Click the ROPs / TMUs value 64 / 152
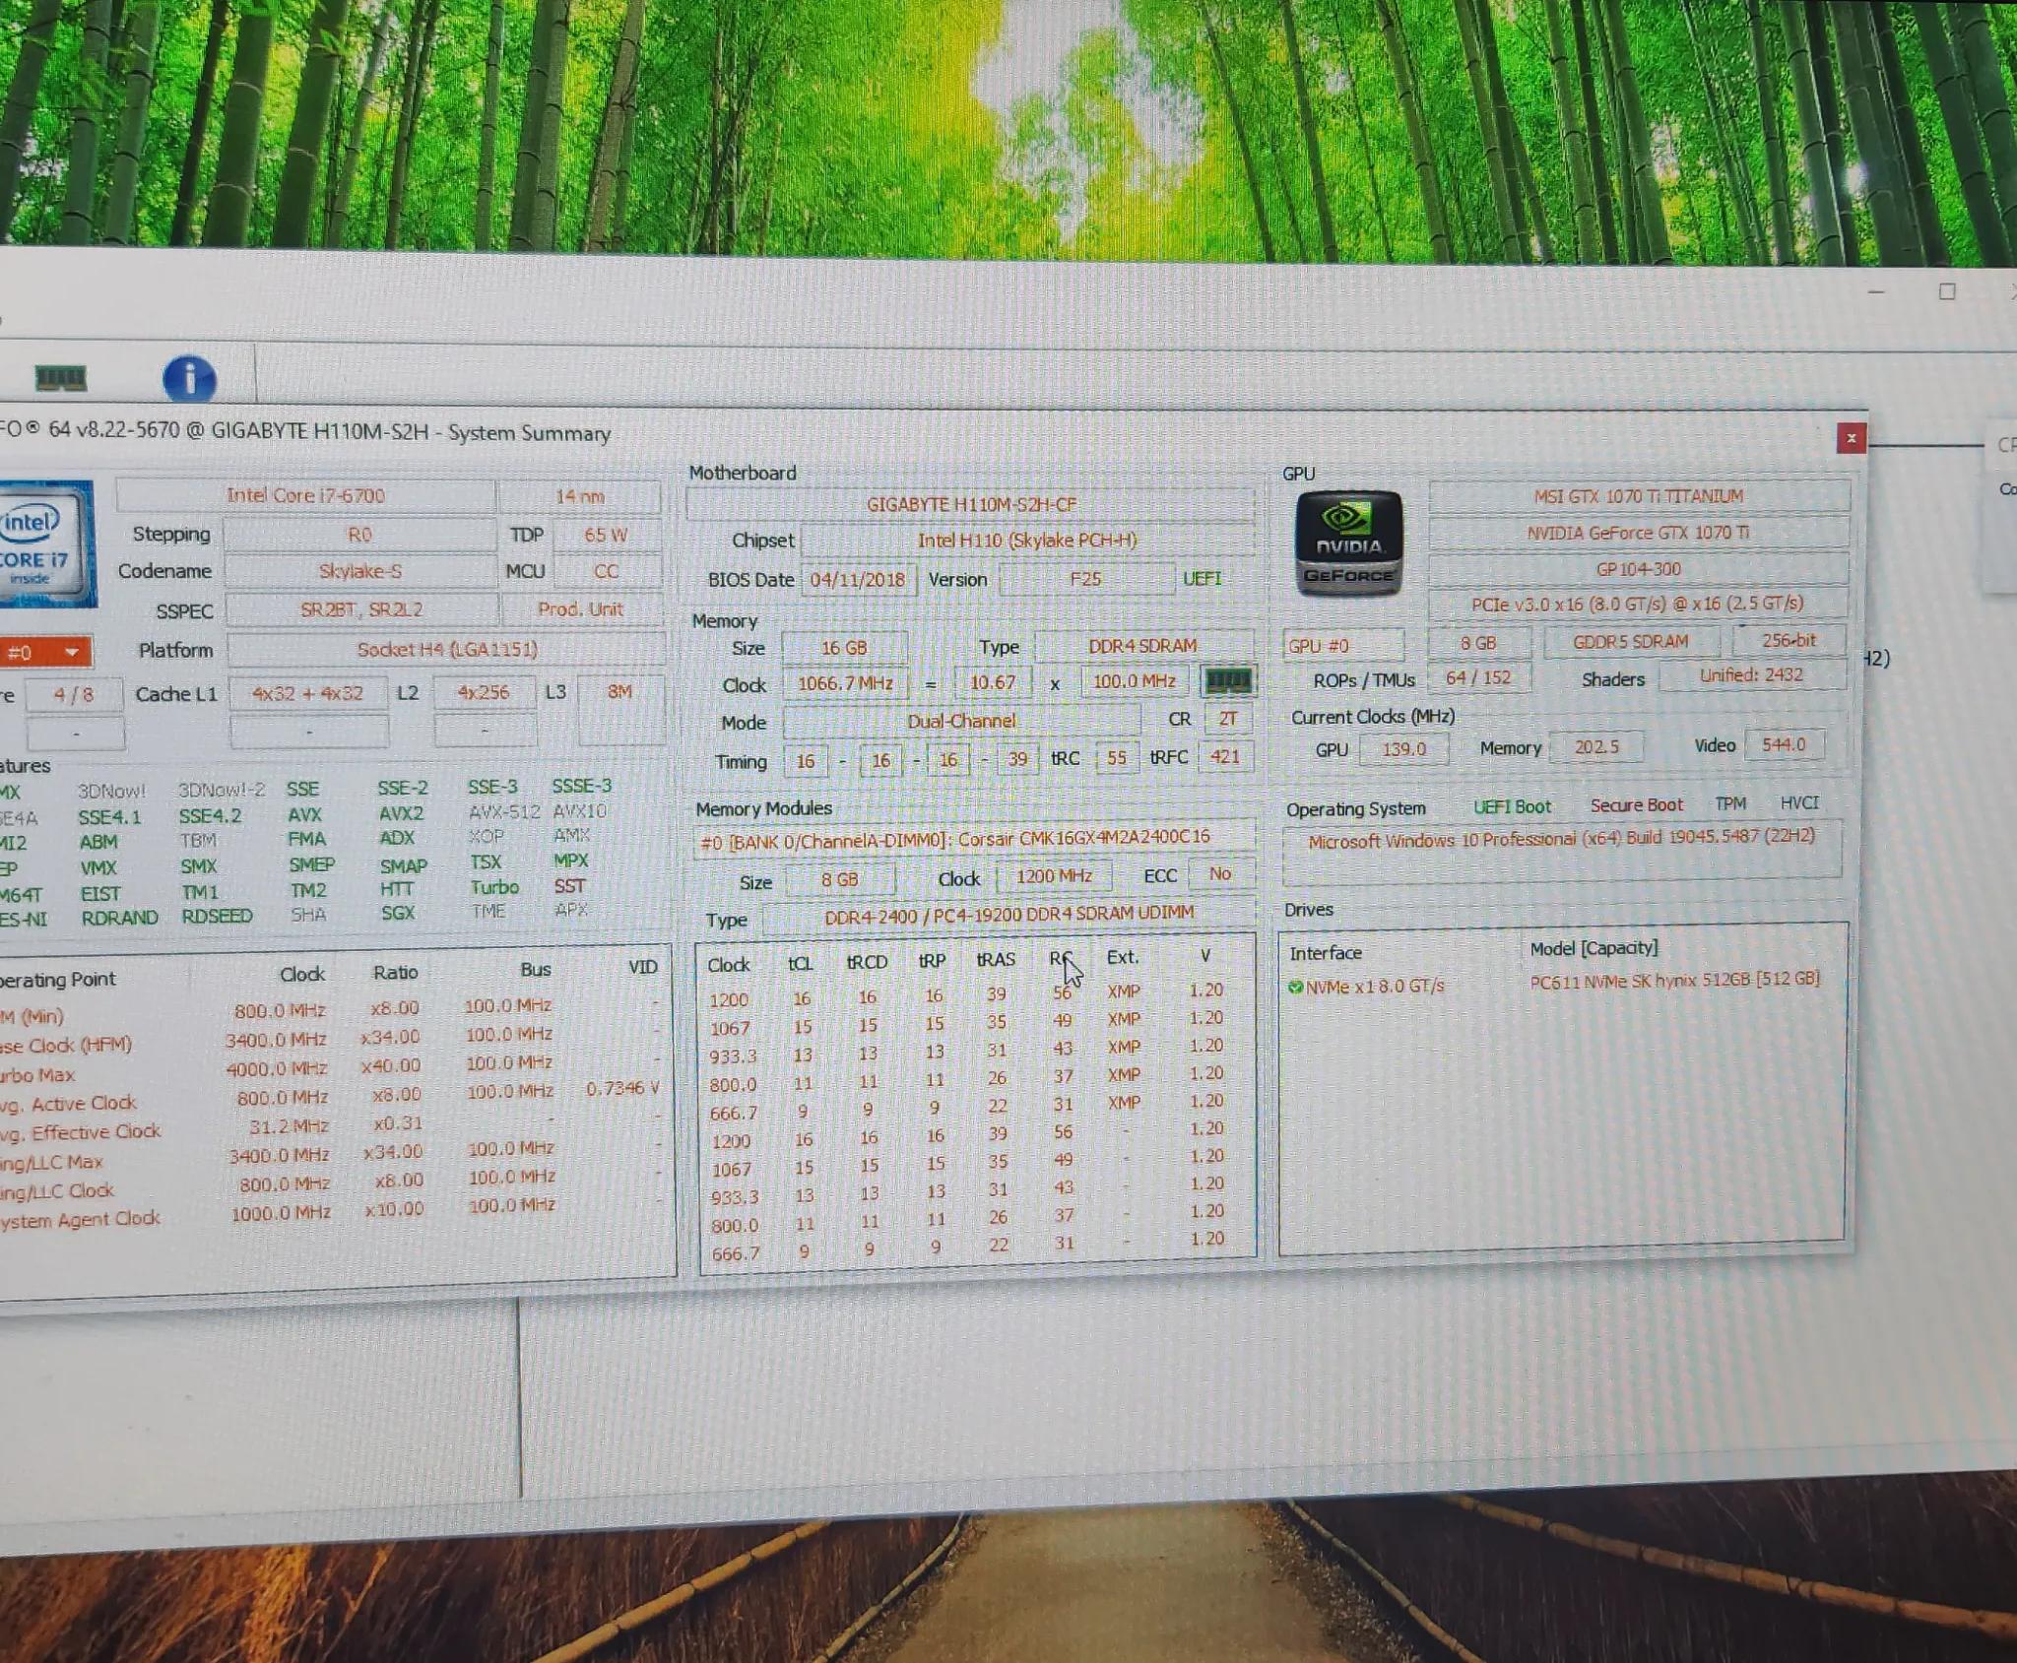Screen dimensions: 2017x1663 (1477, 677)
